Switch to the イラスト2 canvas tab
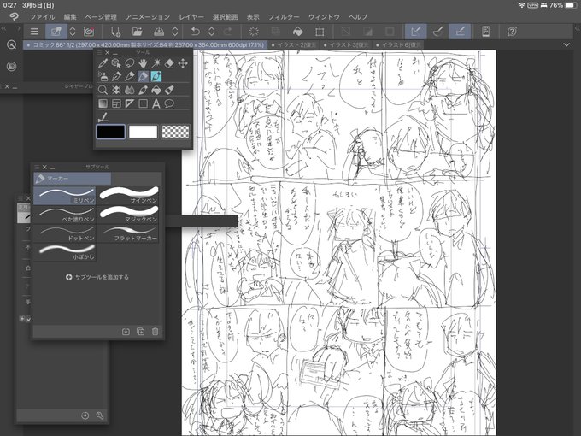This screenshot has width=581, height=436. (294, 44)
